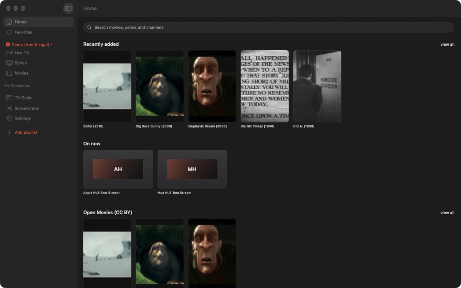Viewport: 461px width, 288px height.
Task: Click the Settings gear icon
Action: click(9, 118)
